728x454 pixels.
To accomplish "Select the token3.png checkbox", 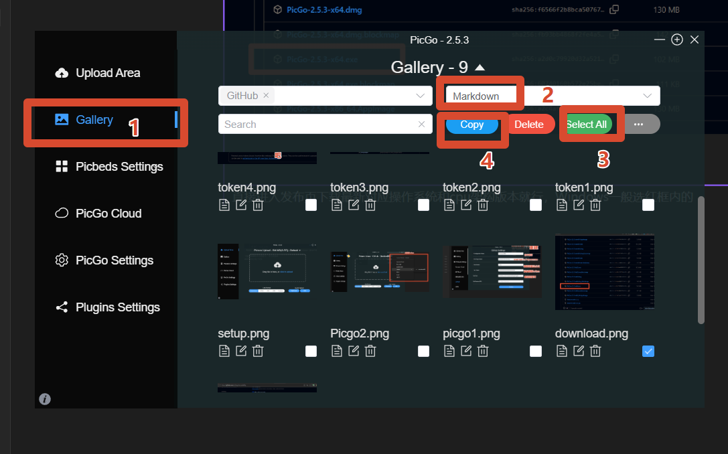I will point(423,205).
